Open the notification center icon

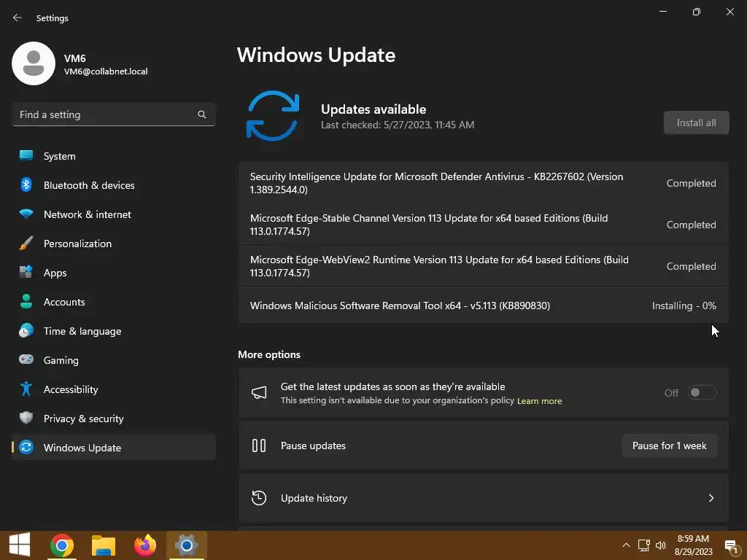731,546
